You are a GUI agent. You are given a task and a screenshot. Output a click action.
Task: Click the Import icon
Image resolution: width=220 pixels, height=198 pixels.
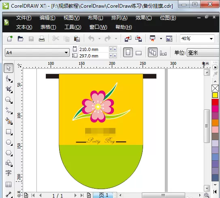[128, 38]
